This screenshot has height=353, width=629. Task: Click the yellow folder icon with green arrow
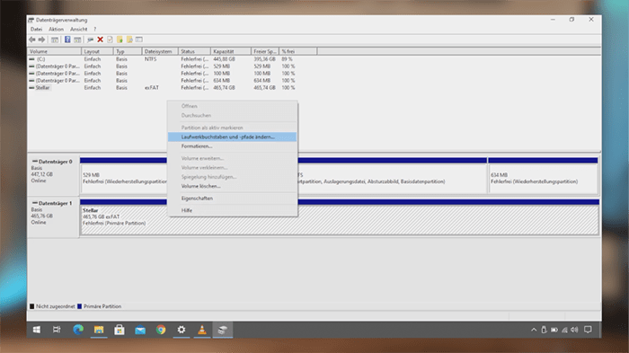[120, 40]
